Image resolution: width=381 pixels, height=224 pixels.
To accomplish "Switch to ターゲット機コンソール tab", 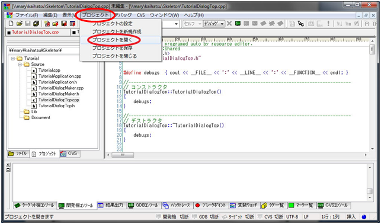I will tap(35, 205).
